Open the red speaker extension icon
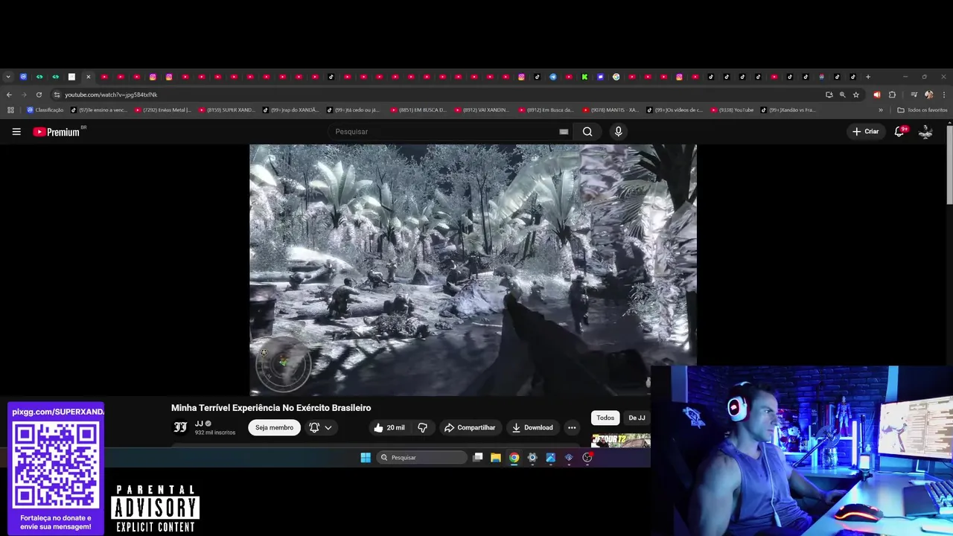 click(x=876, y=95)
